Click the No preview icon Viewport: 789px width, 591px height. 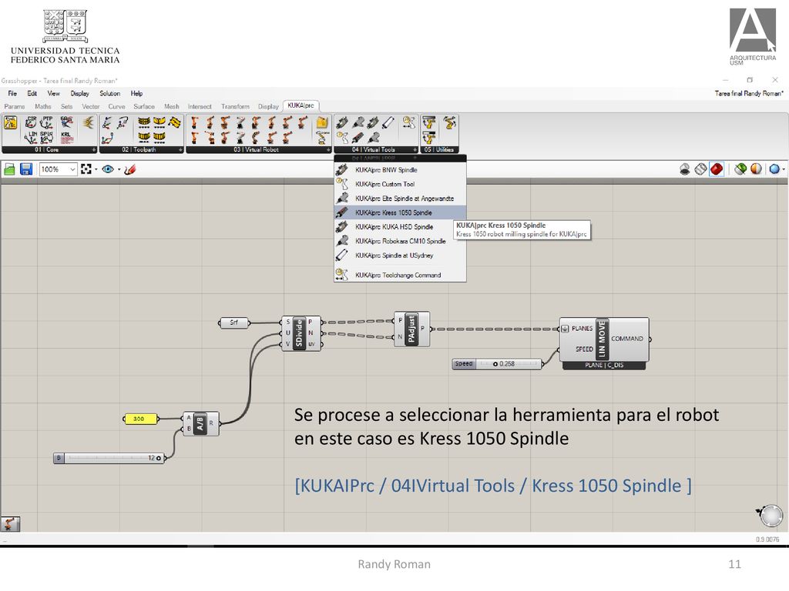pyautogui.click(x=685, y=169)
